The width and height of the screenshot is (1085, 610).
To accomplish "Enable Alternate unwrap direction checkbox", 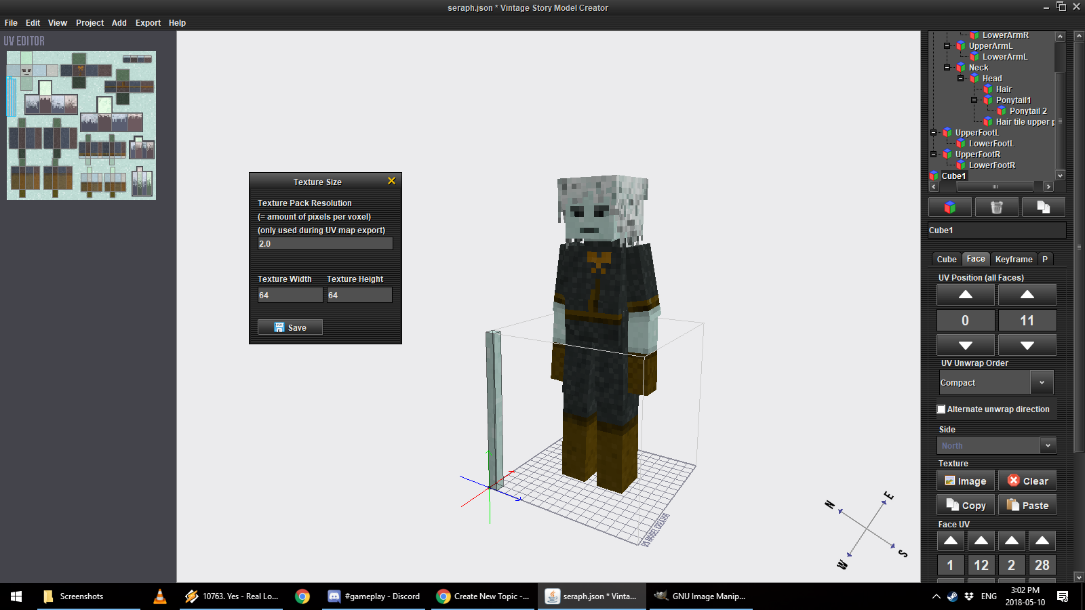I will click(x=941, y=409).
